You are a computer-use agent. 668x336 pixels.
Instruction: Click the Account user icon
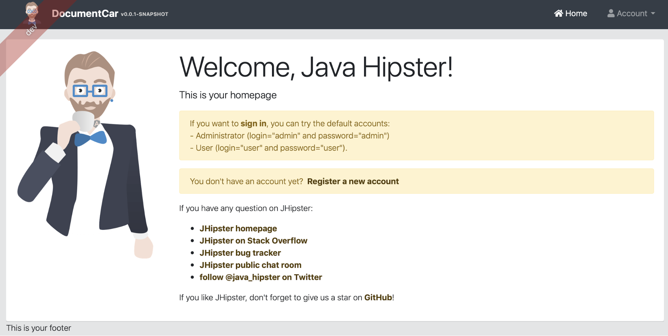tap(611, 13)
